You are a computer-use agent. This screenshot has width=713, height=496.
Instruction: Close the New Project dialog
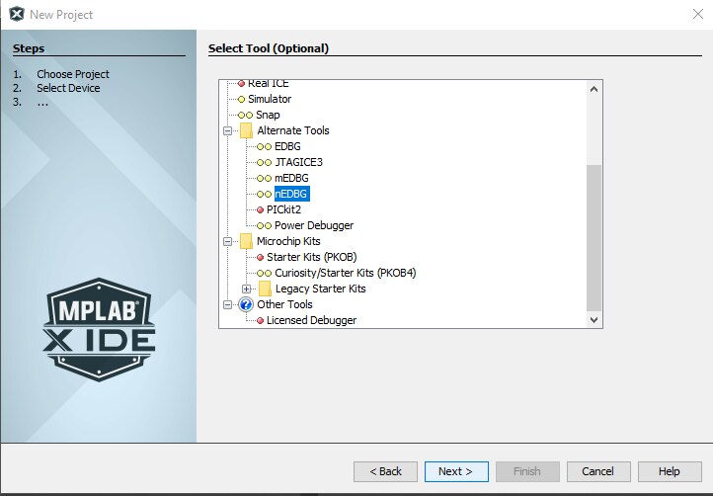698,14
